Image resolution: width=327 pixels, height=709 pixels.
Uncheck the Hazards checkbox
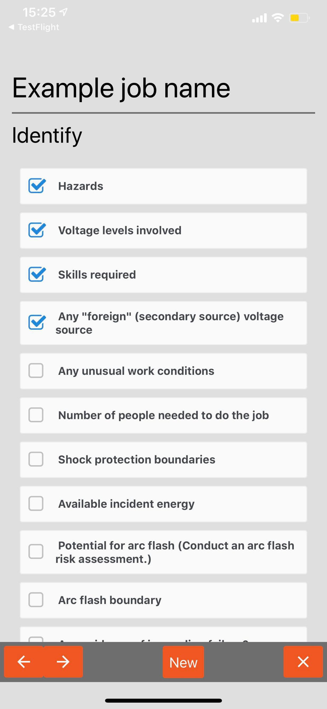coord(36,186)
